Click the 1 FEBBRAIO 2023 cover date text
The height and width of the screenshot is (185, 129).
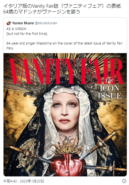[x=111, y=56]
